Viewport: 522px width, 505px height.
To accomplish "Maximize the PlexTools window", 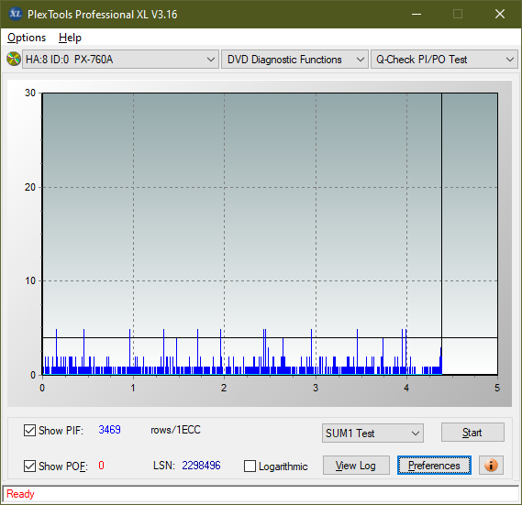I will [x=458, y=14].
